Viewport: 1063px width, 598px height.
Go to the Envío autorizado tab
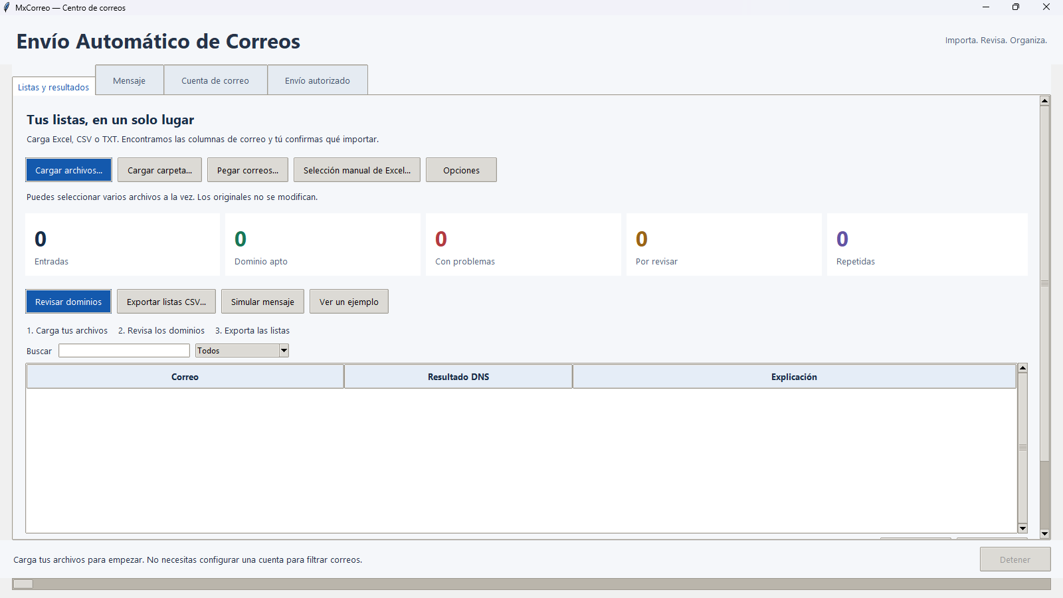coord(318,80)
